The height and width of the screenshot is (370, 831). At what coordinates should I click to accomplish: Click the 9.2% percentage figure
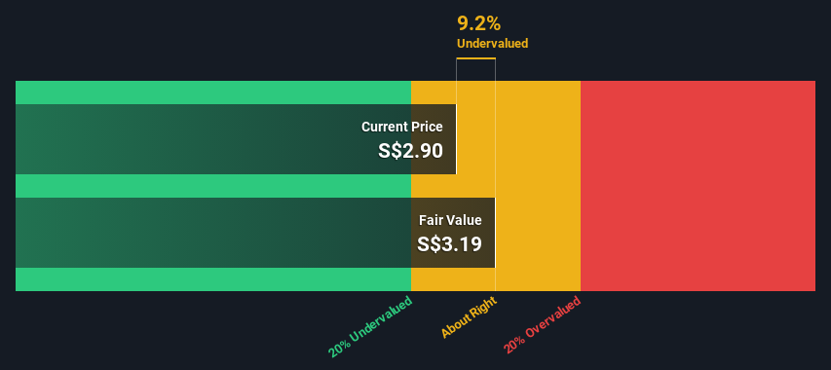[478, 23]
